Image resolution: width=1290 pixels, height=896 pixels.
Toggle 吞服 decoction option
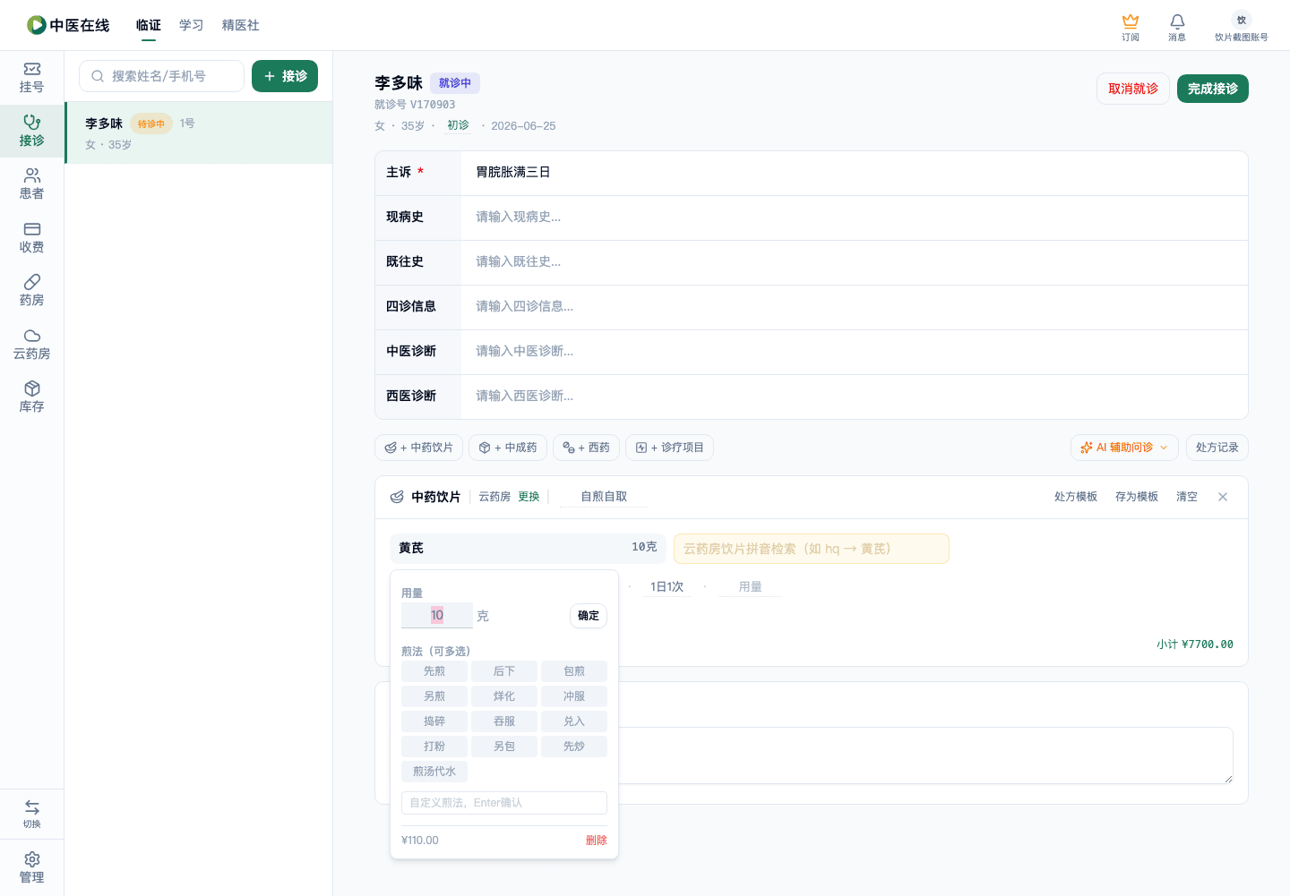coord(504,721)
